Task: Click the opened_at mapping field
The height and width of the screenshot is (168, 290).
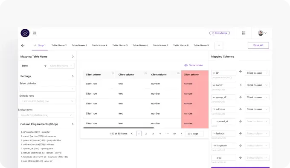Action: pyautogui.click(x=223, y=121)
